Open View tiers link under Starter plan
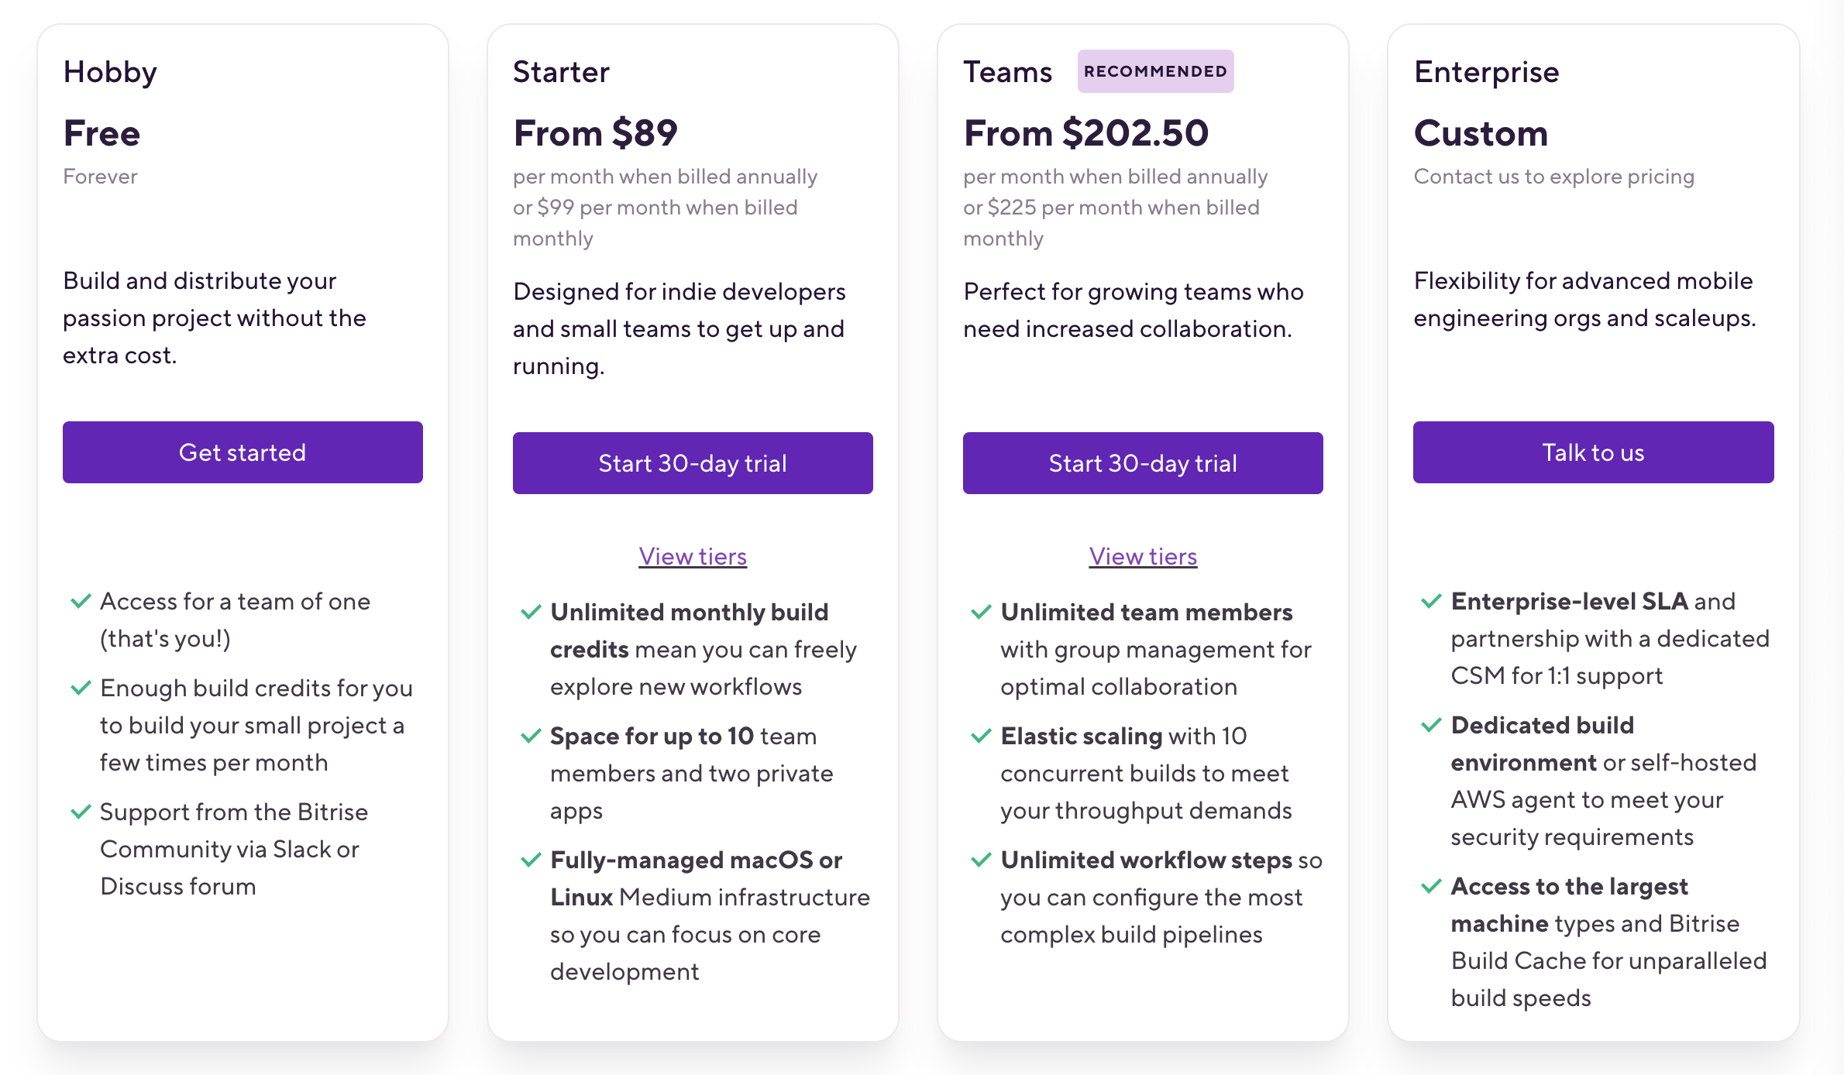Image resolution: width=1844 pixels, height=1075 pixels. (x=693, y=556)
